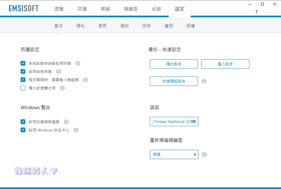Show info for 系統啟動時自動啟用防護
Viewport: 281px width, 189px height.
78,63
